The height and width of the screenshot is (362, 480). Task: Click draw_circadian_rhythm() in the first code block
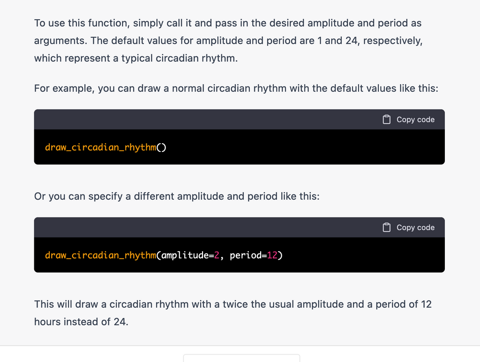tap(105, 147)
